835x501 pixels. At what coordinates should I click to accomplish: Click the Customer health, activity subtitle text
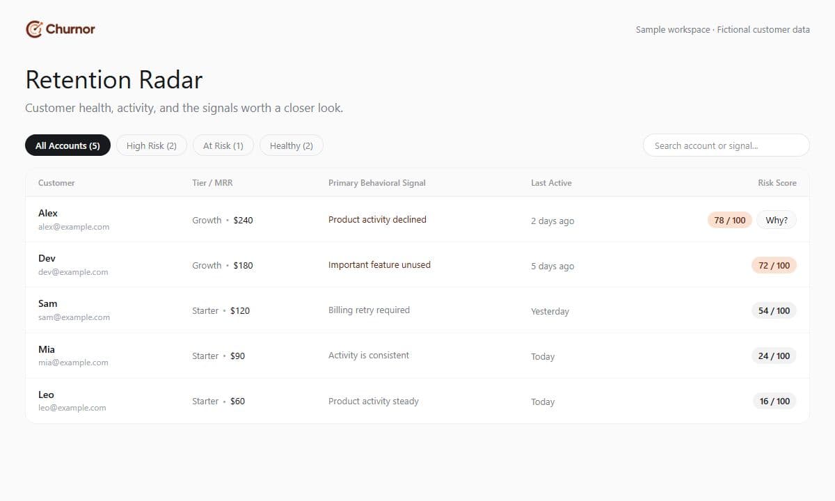[x=184, y=108]
